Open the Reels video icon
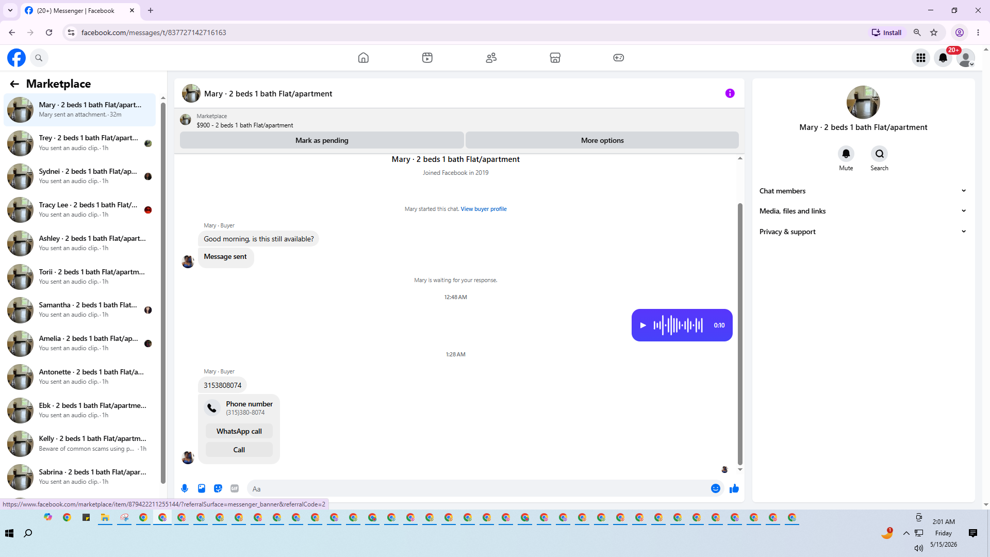The width and height of the screenshot is (990, 557). pyautogui.click(x=427, y=58)
